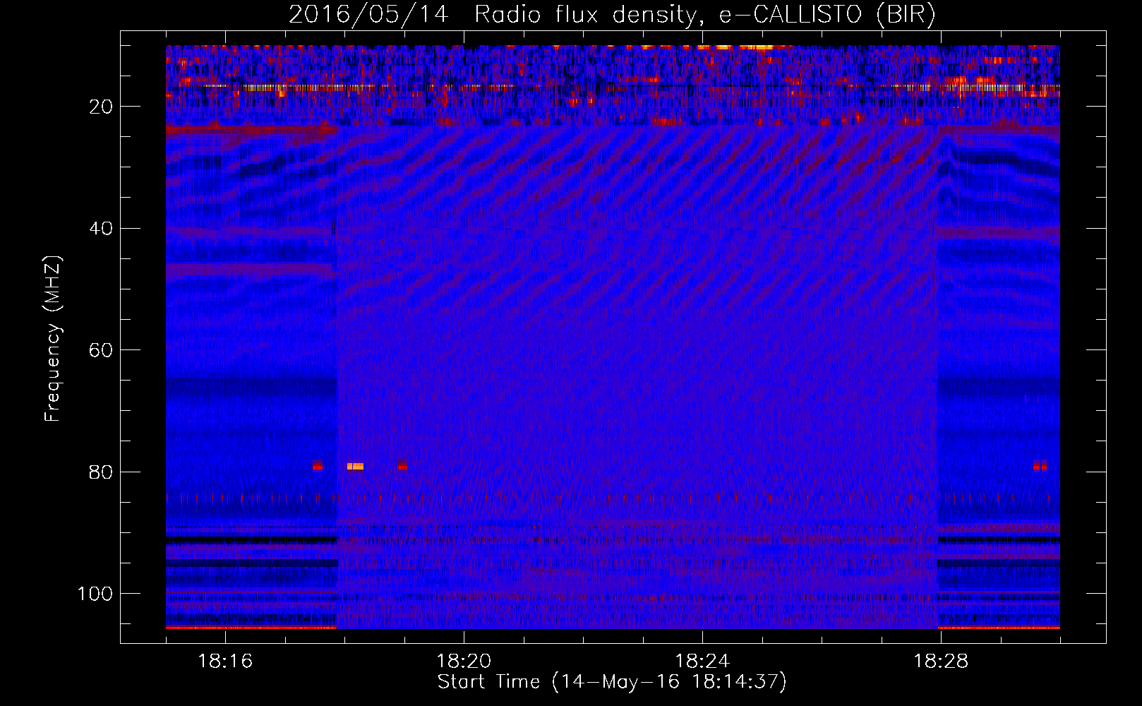The height and width of the screenshot is (706, 1142).
Task: Click the 18:16 time tick label
Action: point(225,662)
